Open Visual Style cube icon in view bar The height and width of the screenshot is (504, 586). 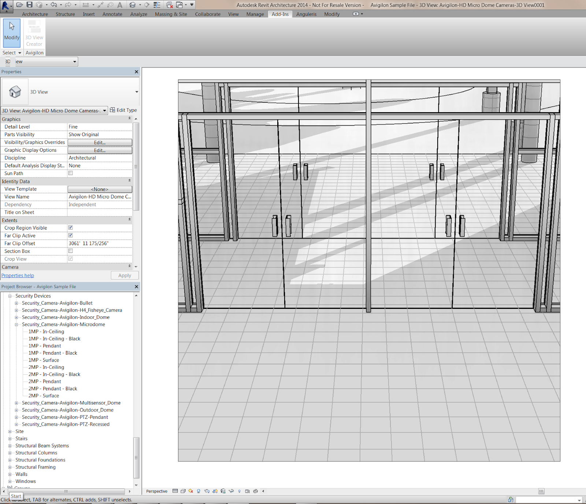183,491
